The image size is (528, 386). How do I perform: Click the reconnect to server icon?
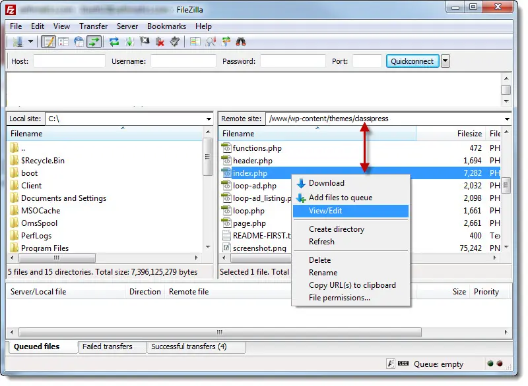[175, 41]
